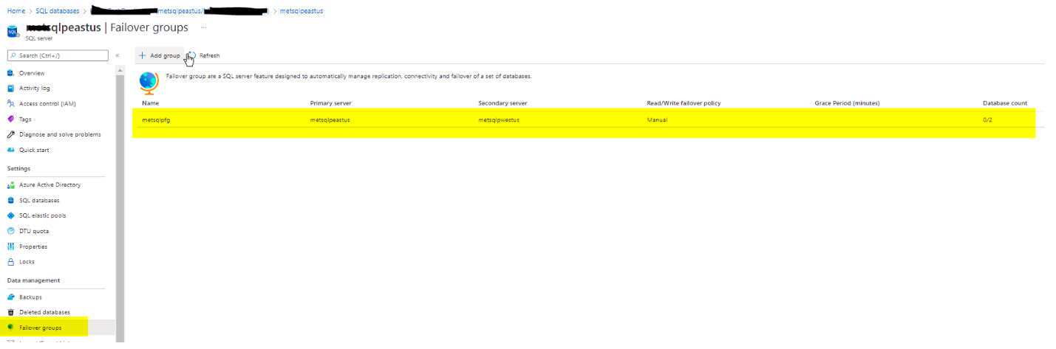Click the Manual failover policy cell

(x=657, y=120)
